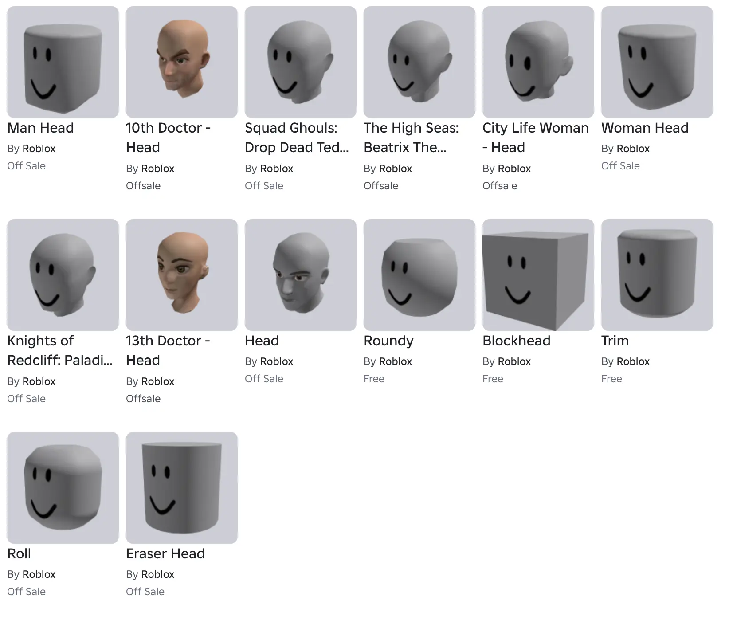Open Roblox creator link under 13th Doctor

(158, 381)
